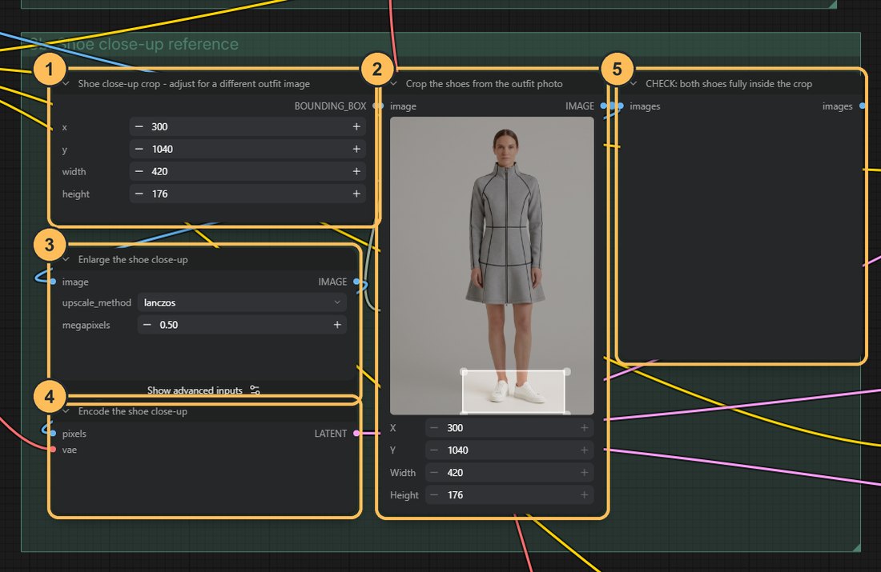
Task: Decrease height 176 in bounding box node
Action: coord(139,194)
